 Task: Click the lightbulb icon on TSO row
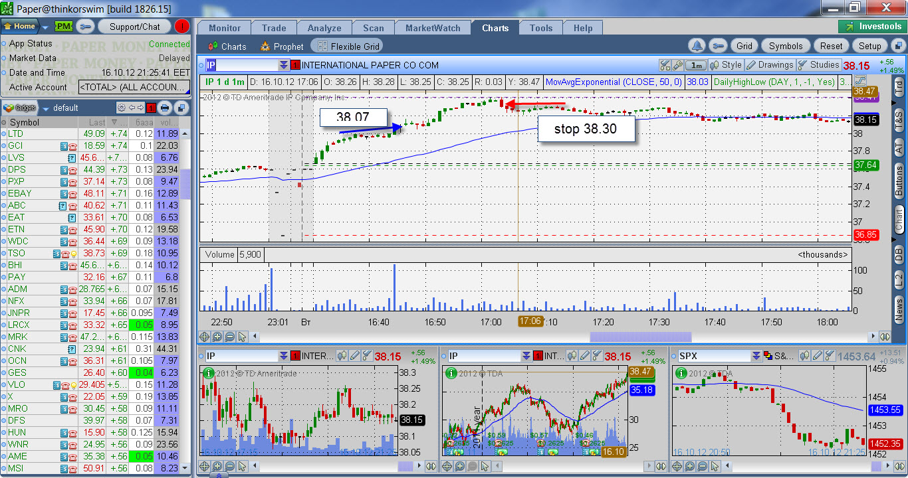[x=74, y=253]
